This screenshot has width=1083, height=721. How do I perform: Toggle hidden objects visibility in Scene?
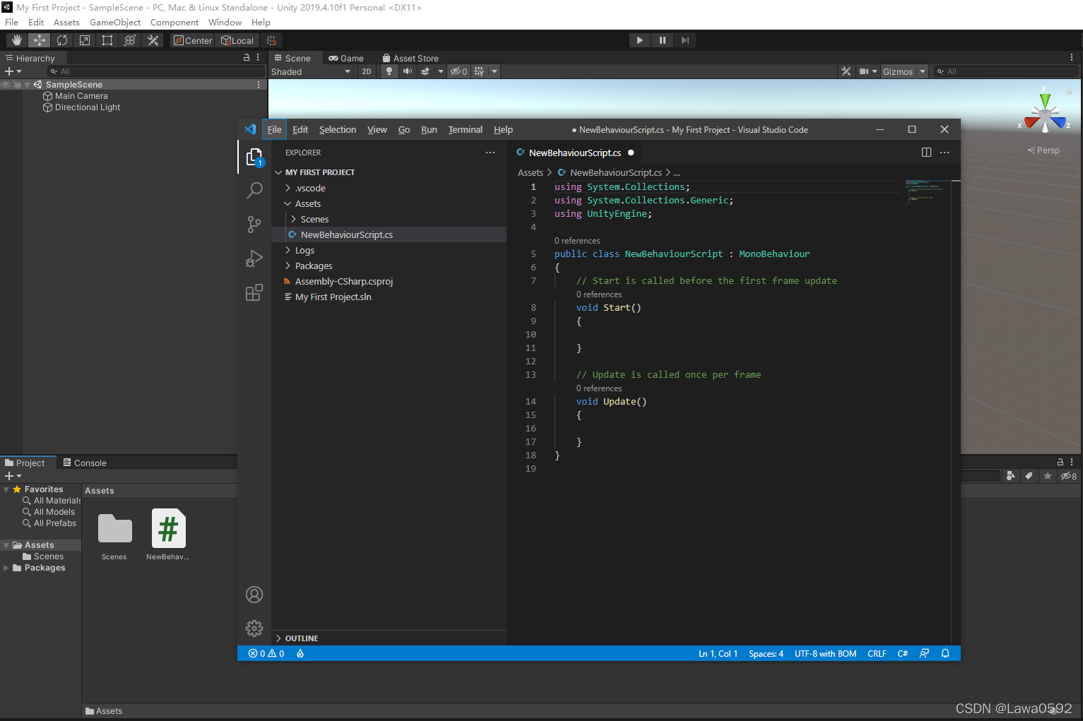(x=459, y=71)
